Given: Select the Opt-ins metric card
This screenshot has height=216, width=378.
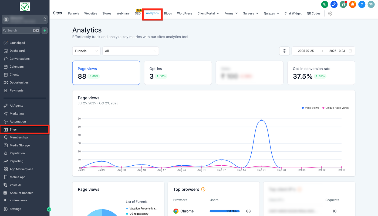Looking at the screenshot, I should pos(178,73).
